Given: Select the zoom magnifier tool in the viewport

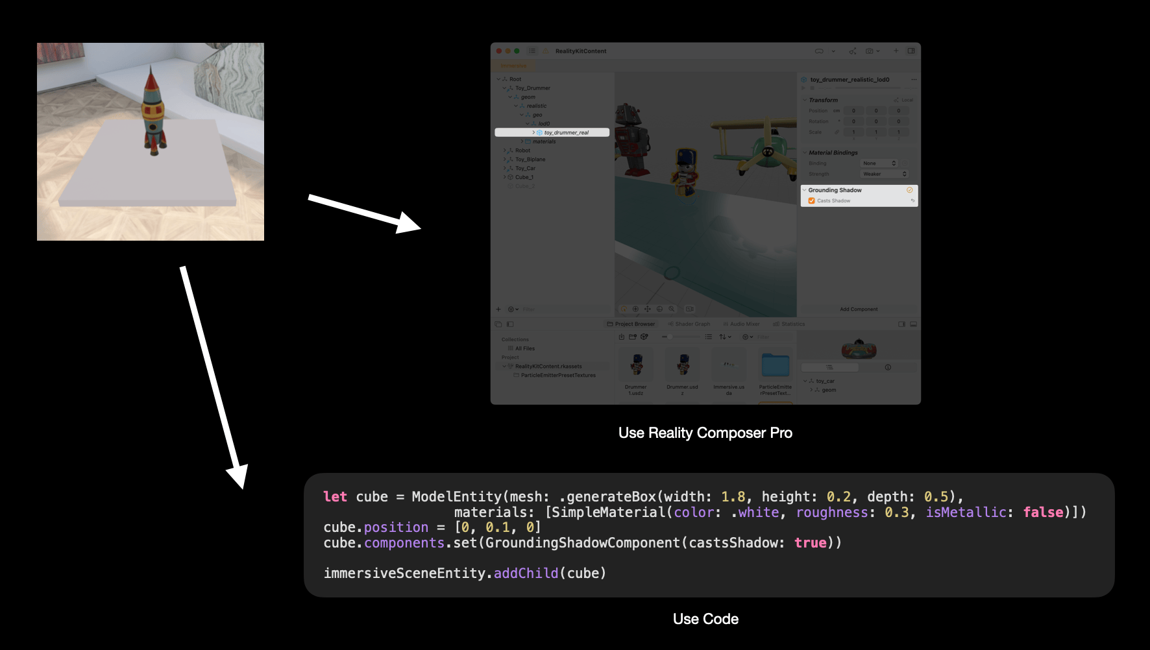Looking at the screenshot, I should (672, 309).
